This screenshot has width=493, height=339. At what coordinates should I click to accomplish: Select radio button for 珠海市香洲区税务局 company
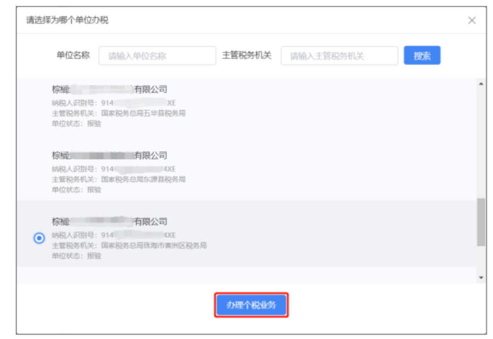tap(39, 238)
